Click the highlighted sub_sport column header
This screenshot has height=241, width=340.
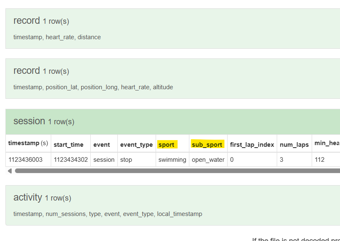pyautogui.click(x=207, y=145)
